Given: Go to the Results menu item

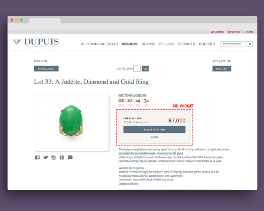Looking at the screenshot, I should (x=129, y=44).
